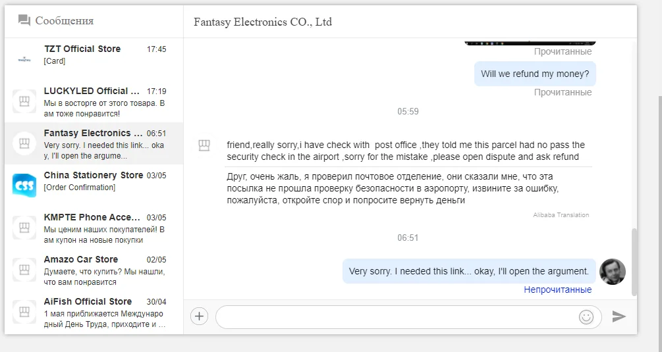Screen dimensions: 662x352
Task: Select the KMPTE Phone Accessories chat
Action: click(x=94, y=228)
